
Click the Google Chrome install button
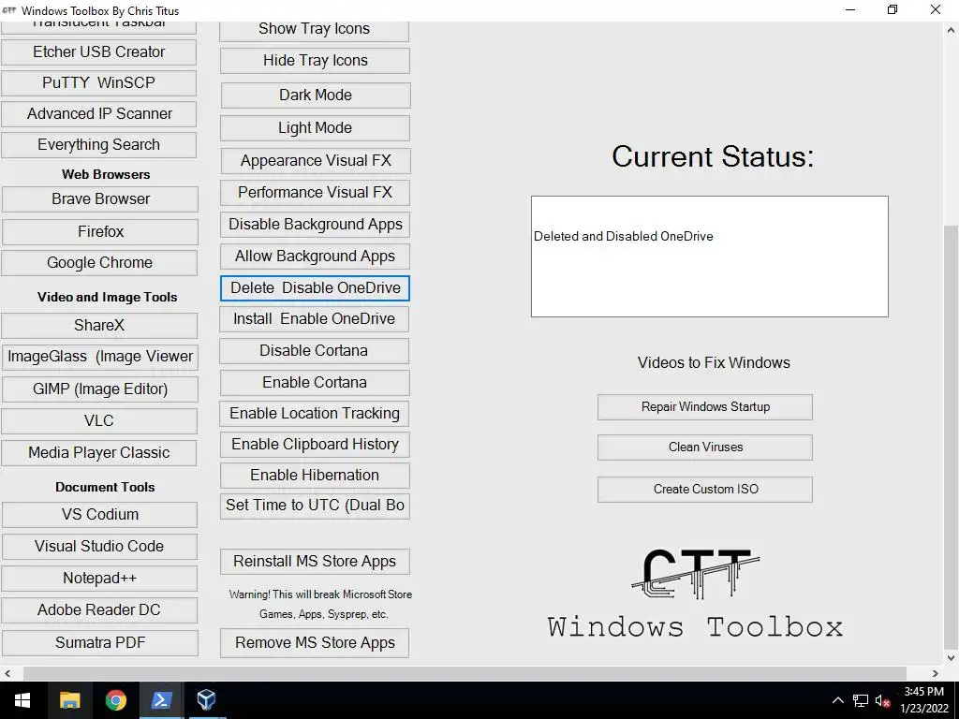coord(99,262)
